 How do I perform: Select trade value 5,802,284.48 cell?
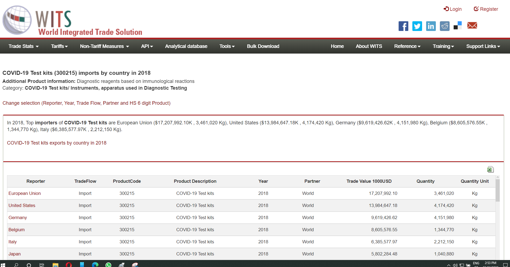pos(384,254)
